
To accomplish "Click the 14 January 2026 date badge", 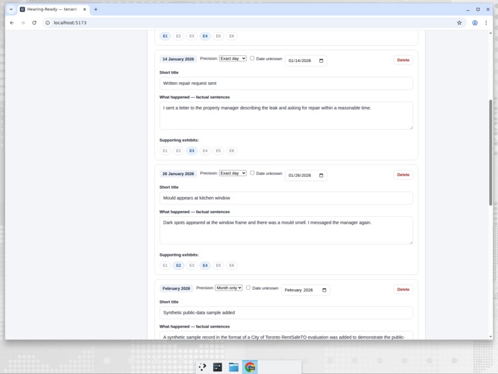I will [x=178, y=59].
